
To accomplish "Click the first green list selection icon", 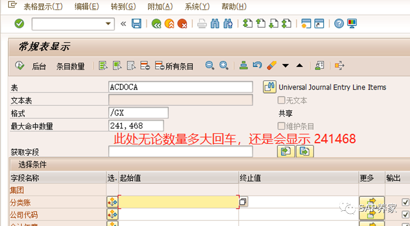I will pos(103,66).
